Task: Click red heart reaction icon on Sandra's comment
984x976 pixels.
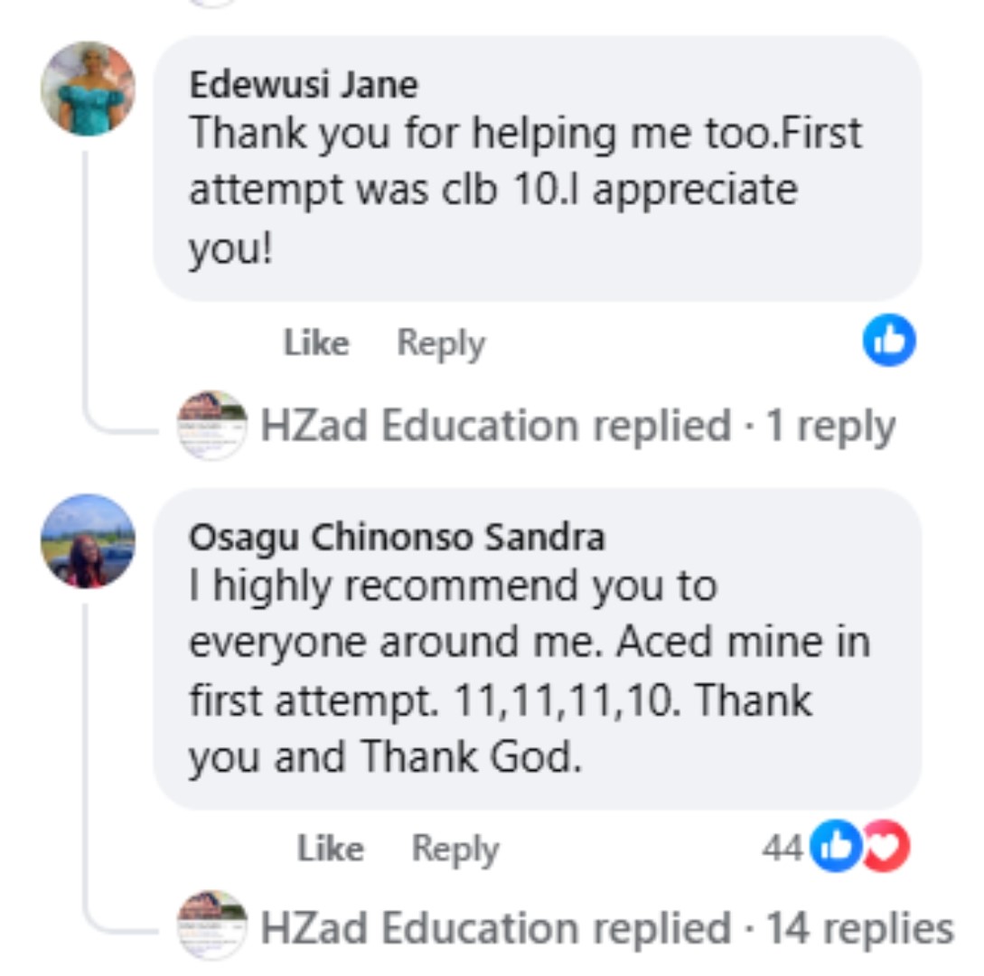Action: pyautogui.click(x=886, y=847)
